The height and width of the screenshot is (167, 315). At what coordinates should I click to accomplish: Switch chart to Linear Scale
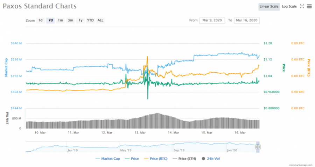(269, 6)
